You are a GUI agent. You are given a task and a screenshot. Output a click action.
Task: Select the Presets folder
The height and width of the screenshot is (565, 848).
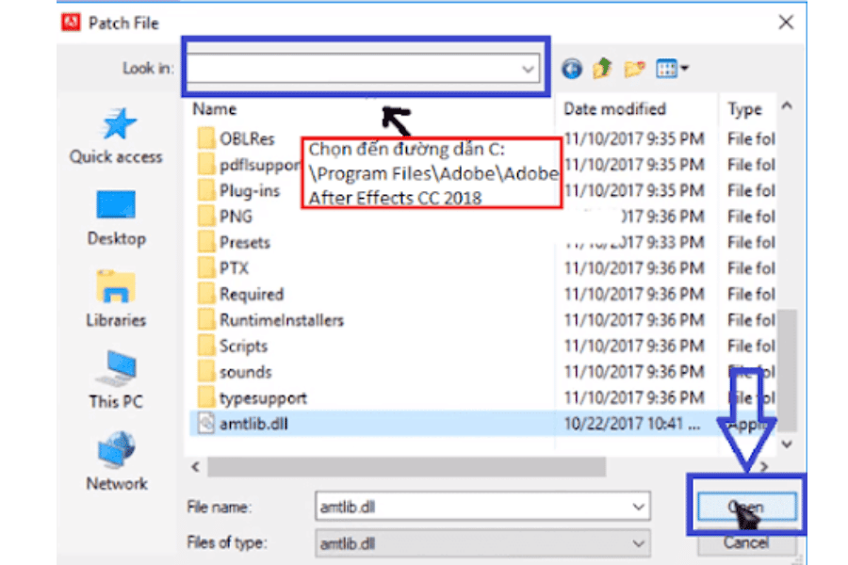pos(244,242)
